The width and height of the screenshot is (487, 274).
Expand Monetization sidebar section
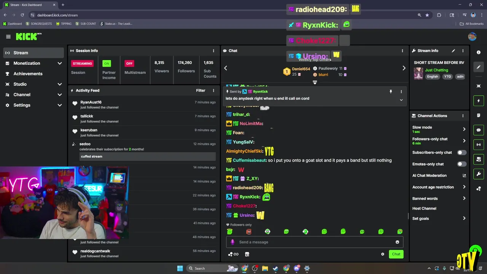click(60, 63)
